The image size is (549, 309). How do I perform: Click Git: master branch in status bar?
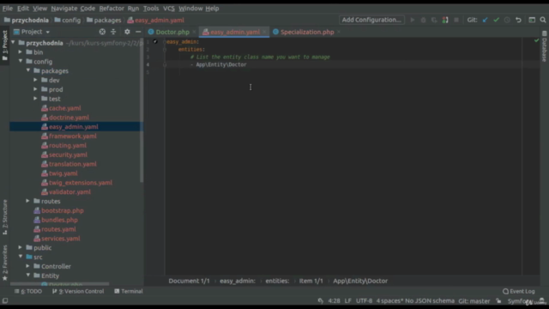[x=474, y=301]
